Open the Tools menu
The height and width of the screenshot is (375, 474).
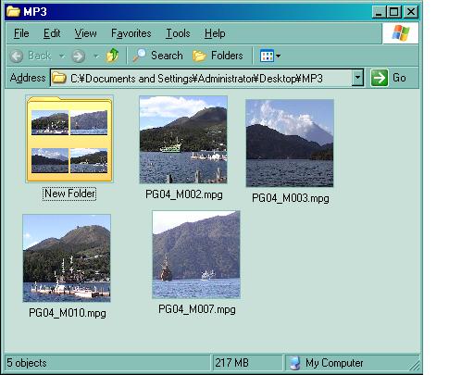click(x=178, y=33)
